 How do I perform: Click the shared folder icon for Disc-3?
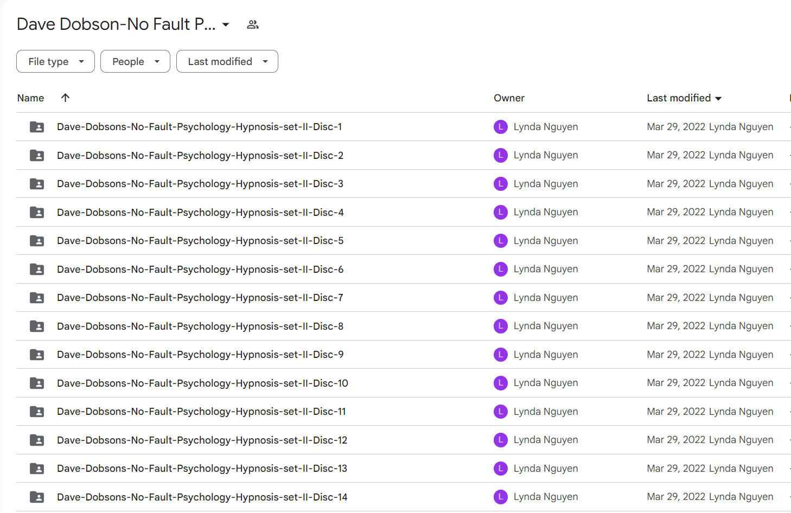coord(37,184)
